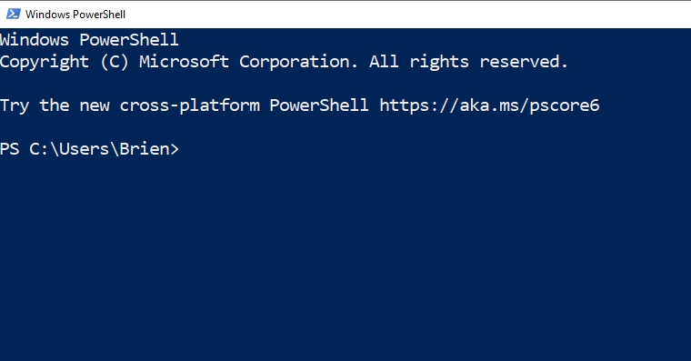Image resolution: width=691 pixels, height=361 pixels.
Task: Select the word Copyright in console
Action: click(45, 62)
